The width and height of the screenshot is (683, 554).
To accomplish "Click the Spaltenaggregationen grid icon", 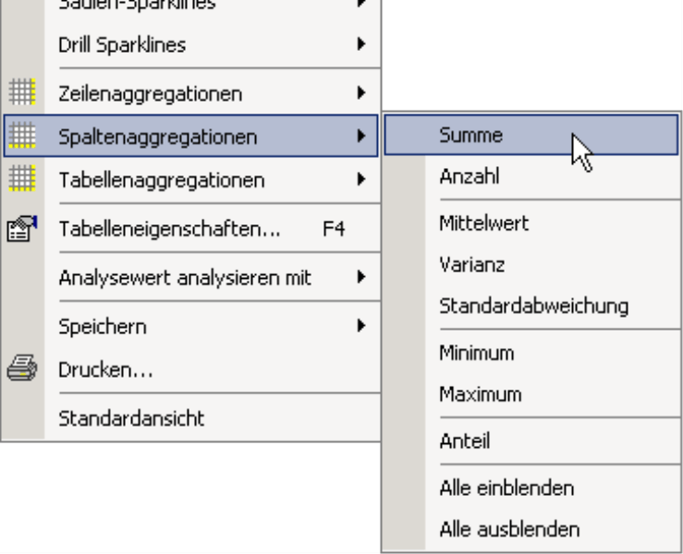I will pyautogui.click(x=22, y=136).
